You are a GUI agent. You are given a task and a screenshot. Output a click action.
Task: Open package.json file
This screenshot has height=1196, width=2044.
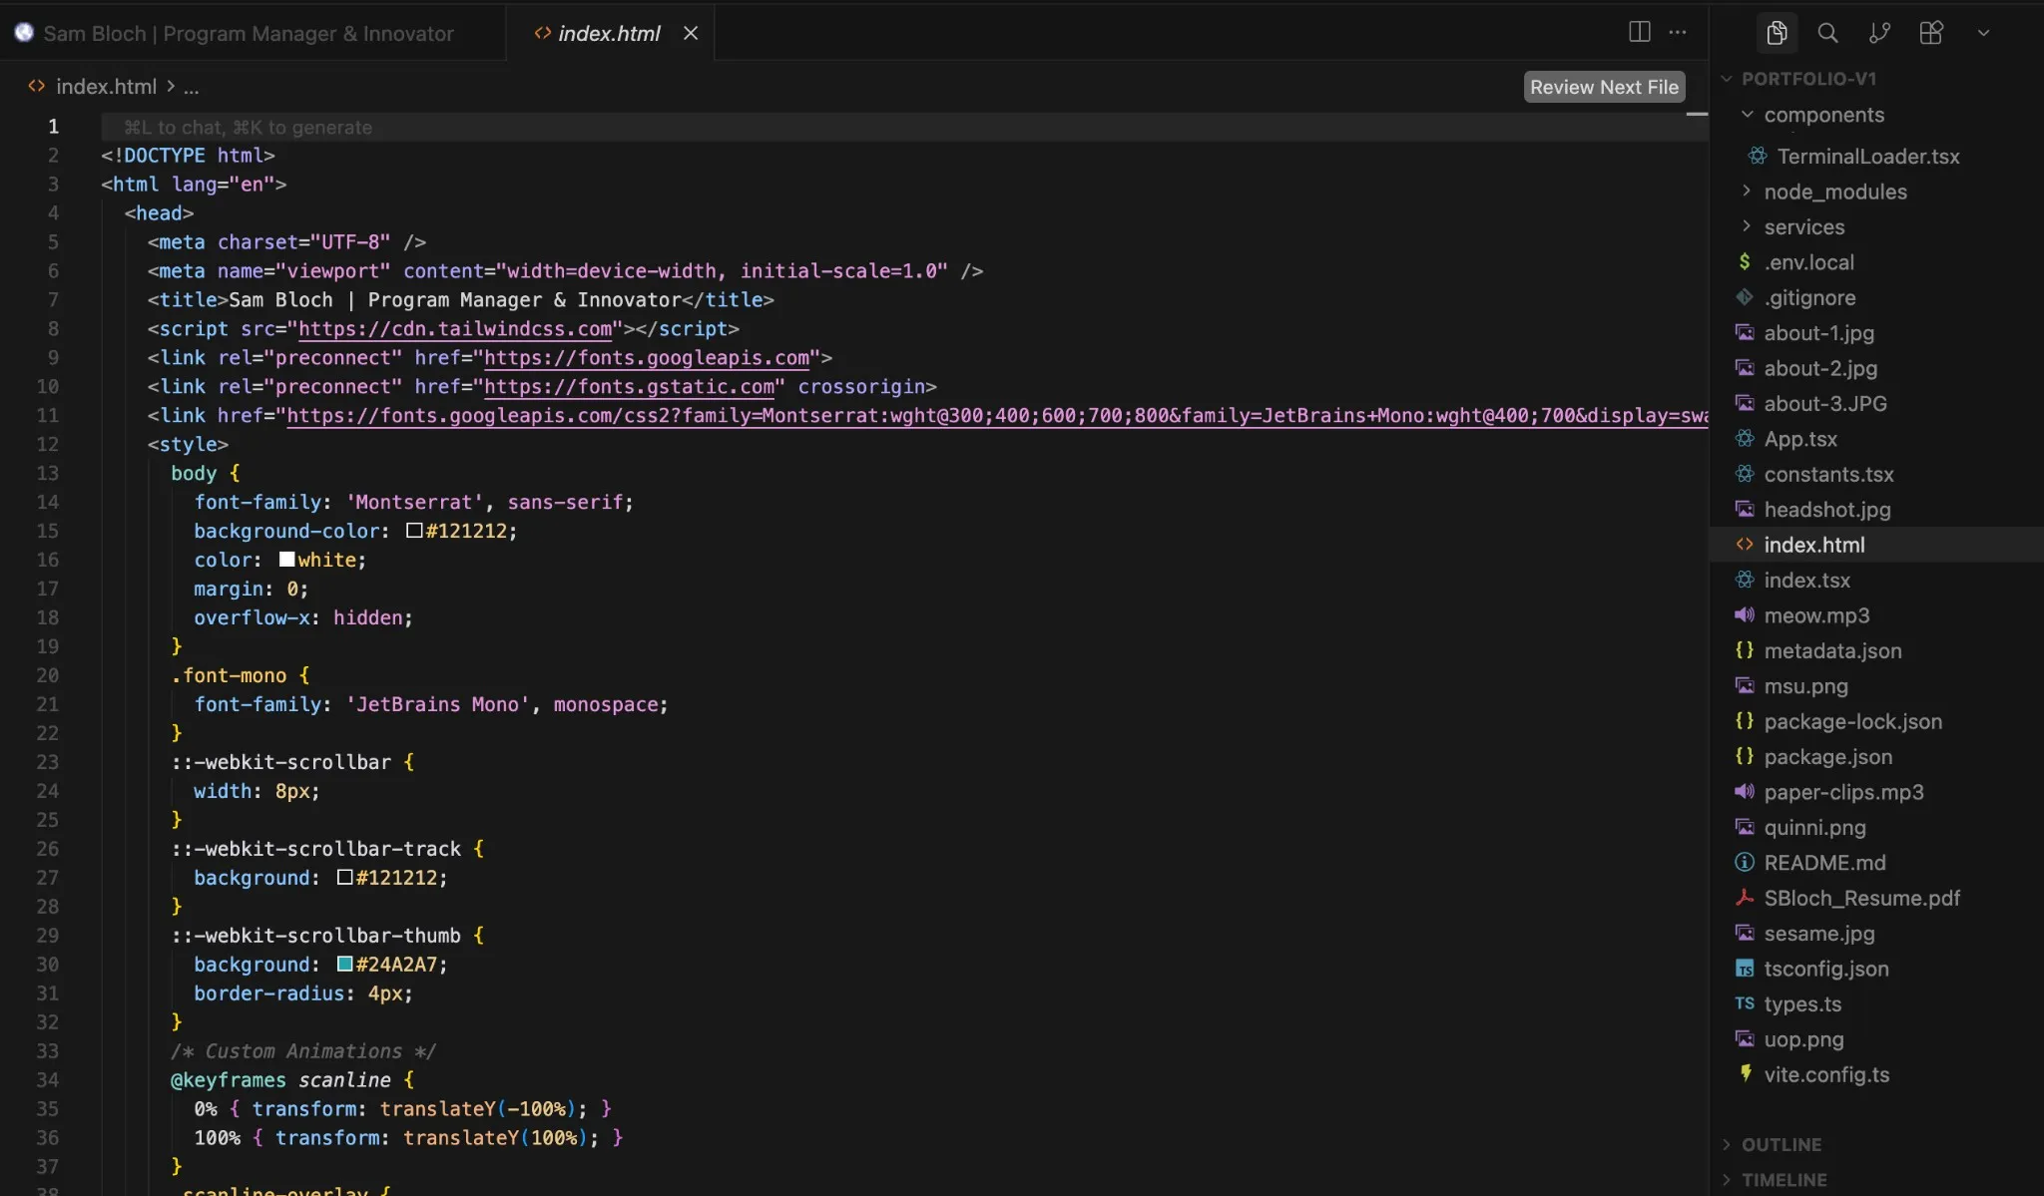coord(1827,757)
